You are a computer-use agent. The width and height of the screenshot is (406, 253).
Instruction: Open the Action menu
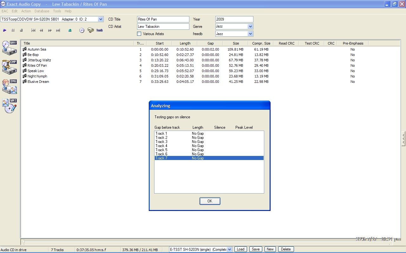point(26,11)
